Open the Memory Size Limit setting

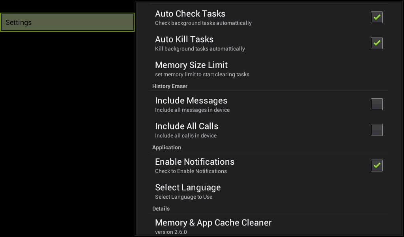(191, 65)
